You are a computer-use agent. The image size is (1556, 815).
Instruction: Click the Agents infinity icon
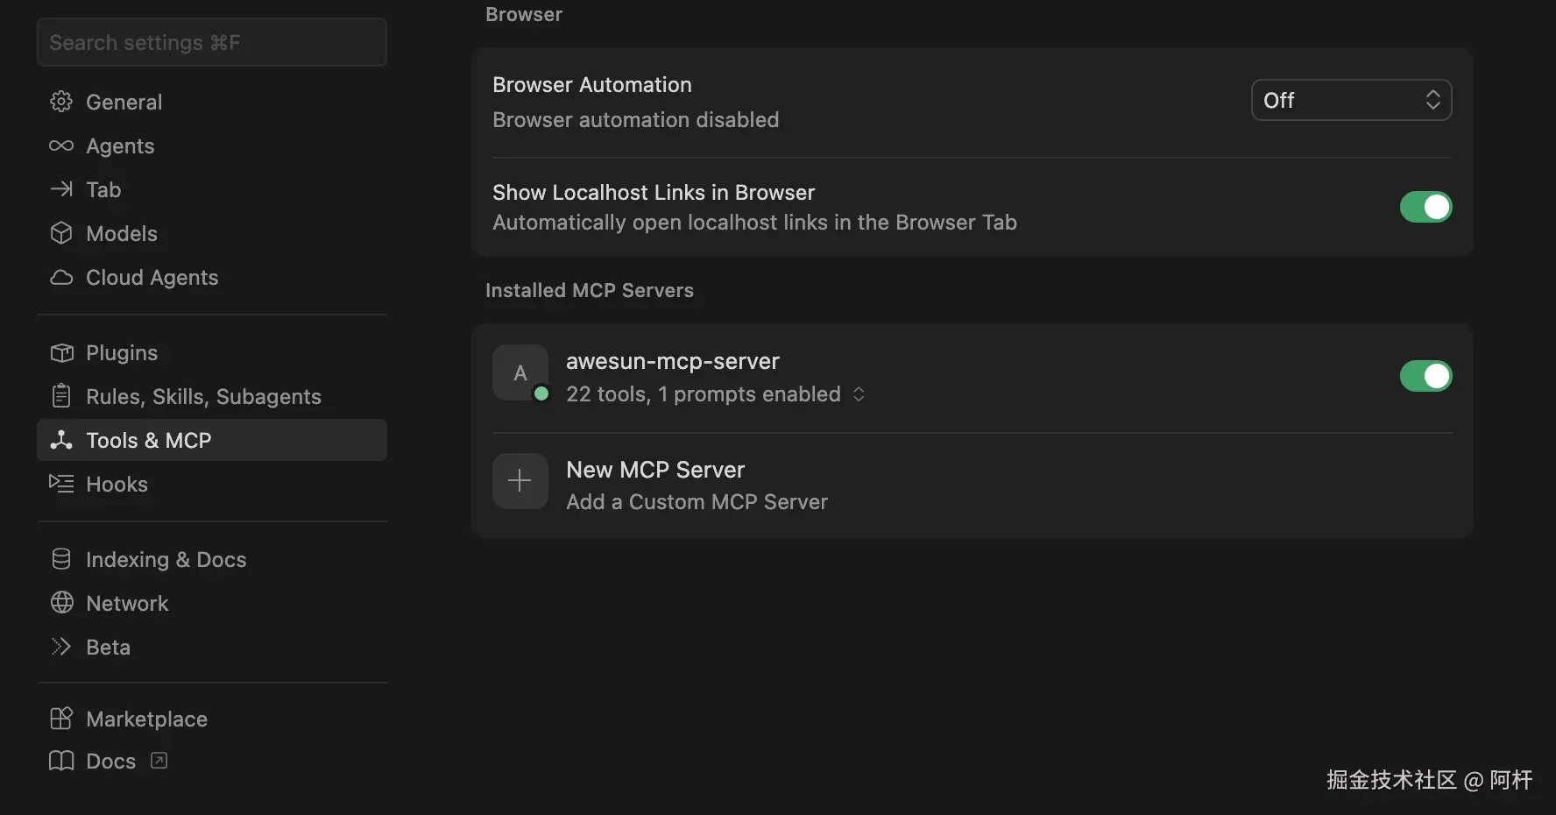(61, 145)
